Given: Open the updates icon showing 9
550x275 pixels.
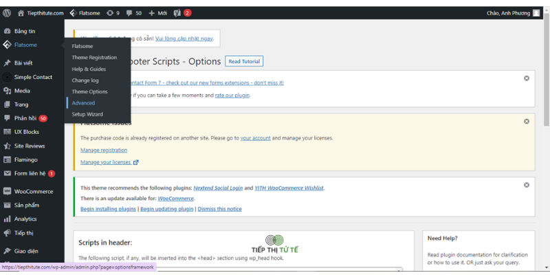Looking at the screenshot, I should pyautogui.click(x=110, y=13).
